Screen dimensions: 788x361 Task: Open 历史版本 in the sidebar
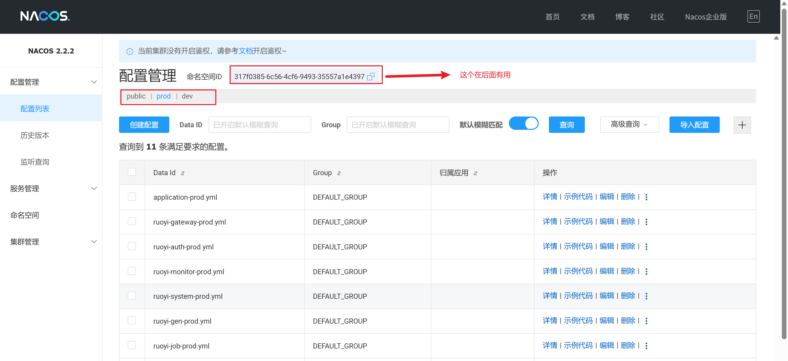tap(35, 135)
